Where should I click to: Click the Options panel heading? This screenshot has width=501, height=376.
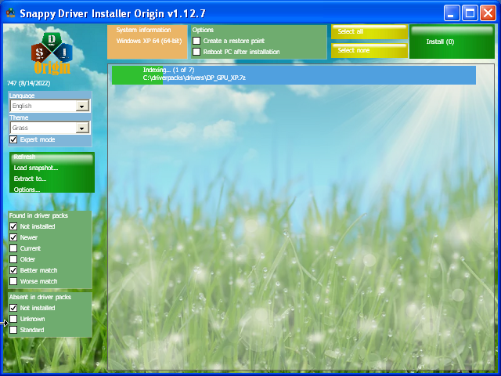click(x=203, y=30)
